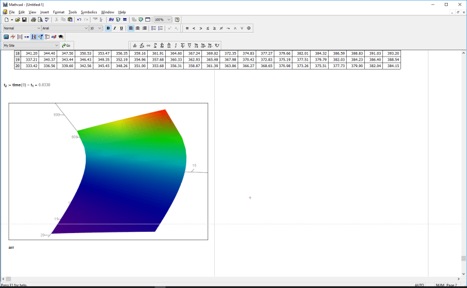Screen dimensions: 467x288
Task: Open Print Preview icon
Action: (x=40, y=20)
